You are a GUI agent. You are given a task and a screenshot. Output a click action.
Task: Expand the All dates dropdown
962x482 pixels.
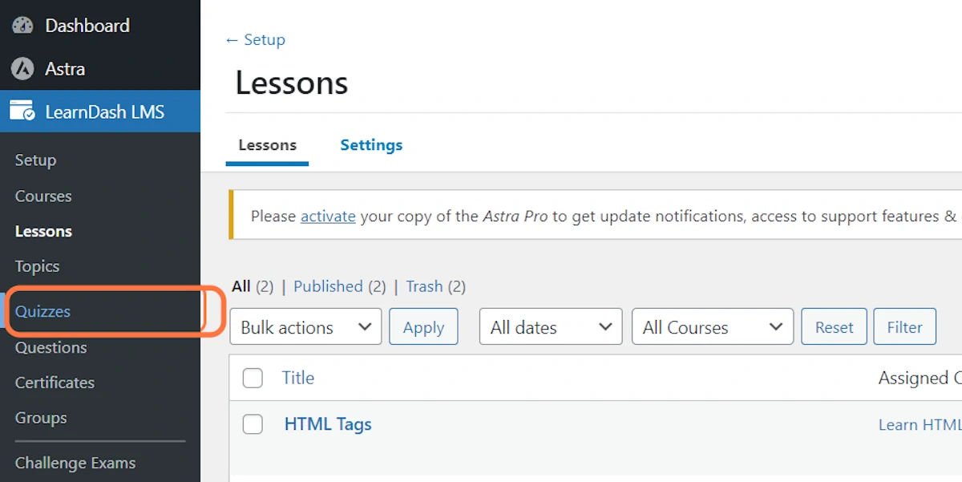click(551, 327)
